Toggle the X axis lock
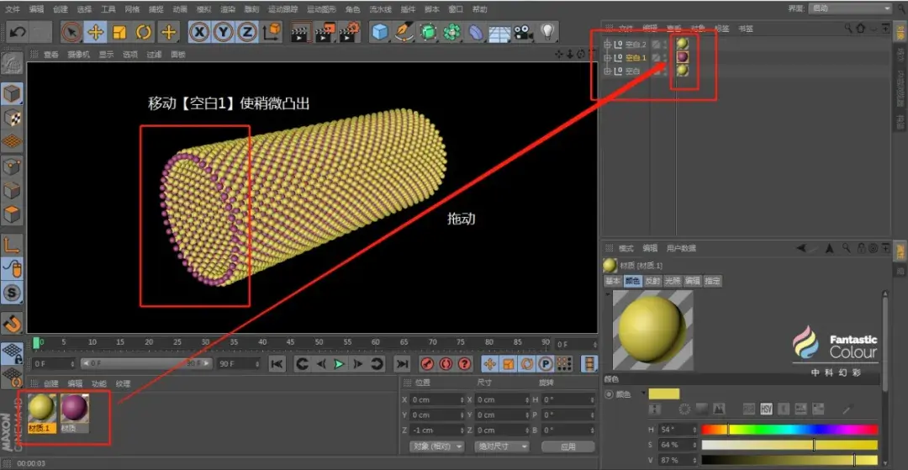This screenshot has height=470, width=908. click(x=200, y=32)
